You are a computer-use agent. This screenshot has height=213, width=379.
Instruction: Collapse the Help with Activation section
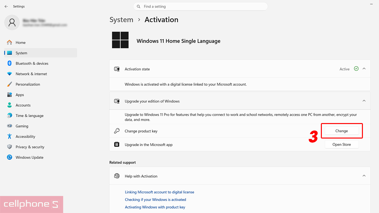364,176
